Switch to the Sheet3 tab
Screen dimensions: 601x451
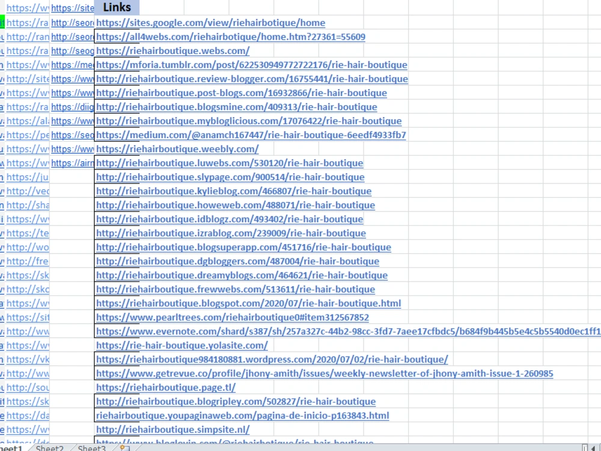[x=91, y=448]
